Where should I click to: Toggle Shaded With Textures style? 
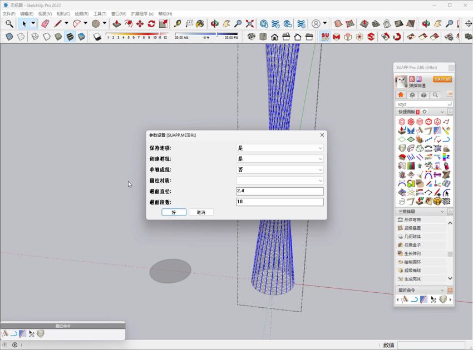pyautogui.click(x=70, y=37)
